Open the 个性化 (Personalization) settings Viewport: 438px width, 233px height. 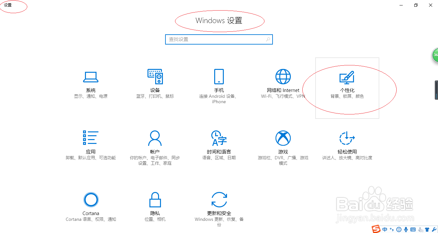(347, 88)
